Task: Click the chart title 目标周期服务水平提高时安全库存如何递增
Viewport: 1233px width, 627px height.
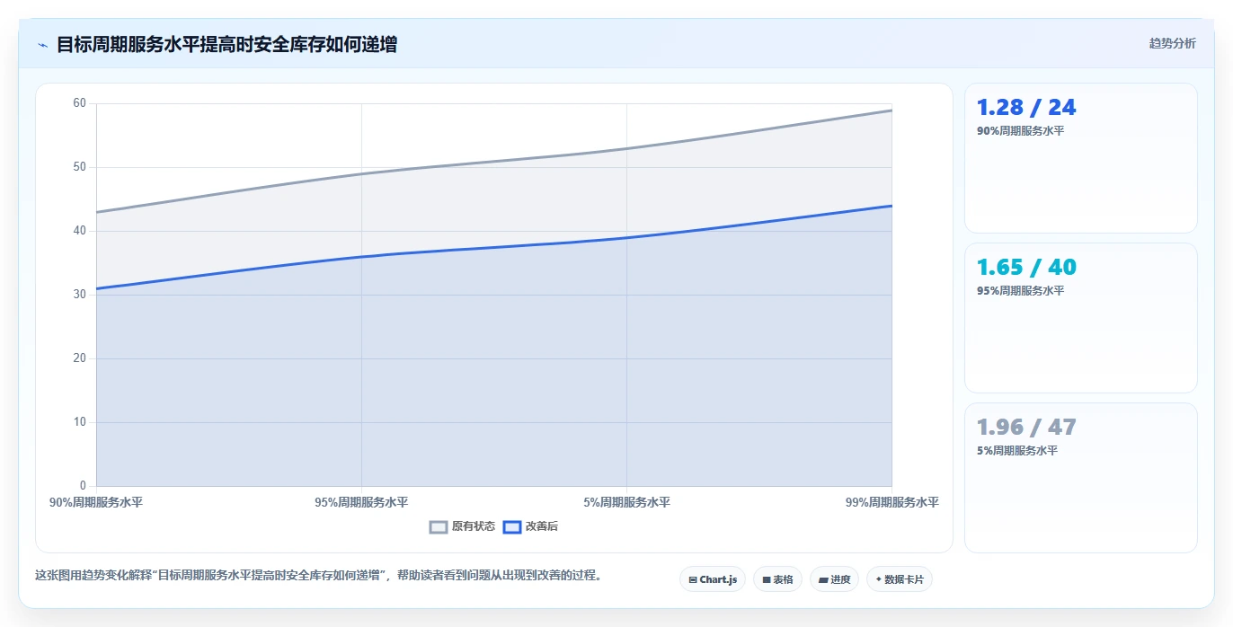Action: pos(226,44)
